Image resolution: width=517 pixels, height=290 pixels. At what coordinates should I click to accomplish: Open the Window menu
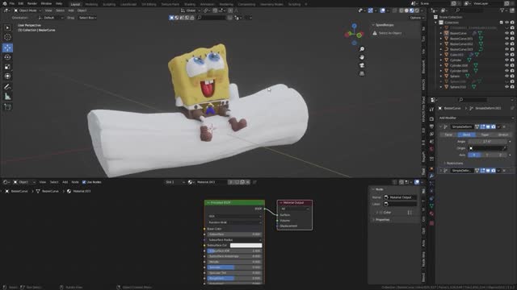[x=46, y=3]
